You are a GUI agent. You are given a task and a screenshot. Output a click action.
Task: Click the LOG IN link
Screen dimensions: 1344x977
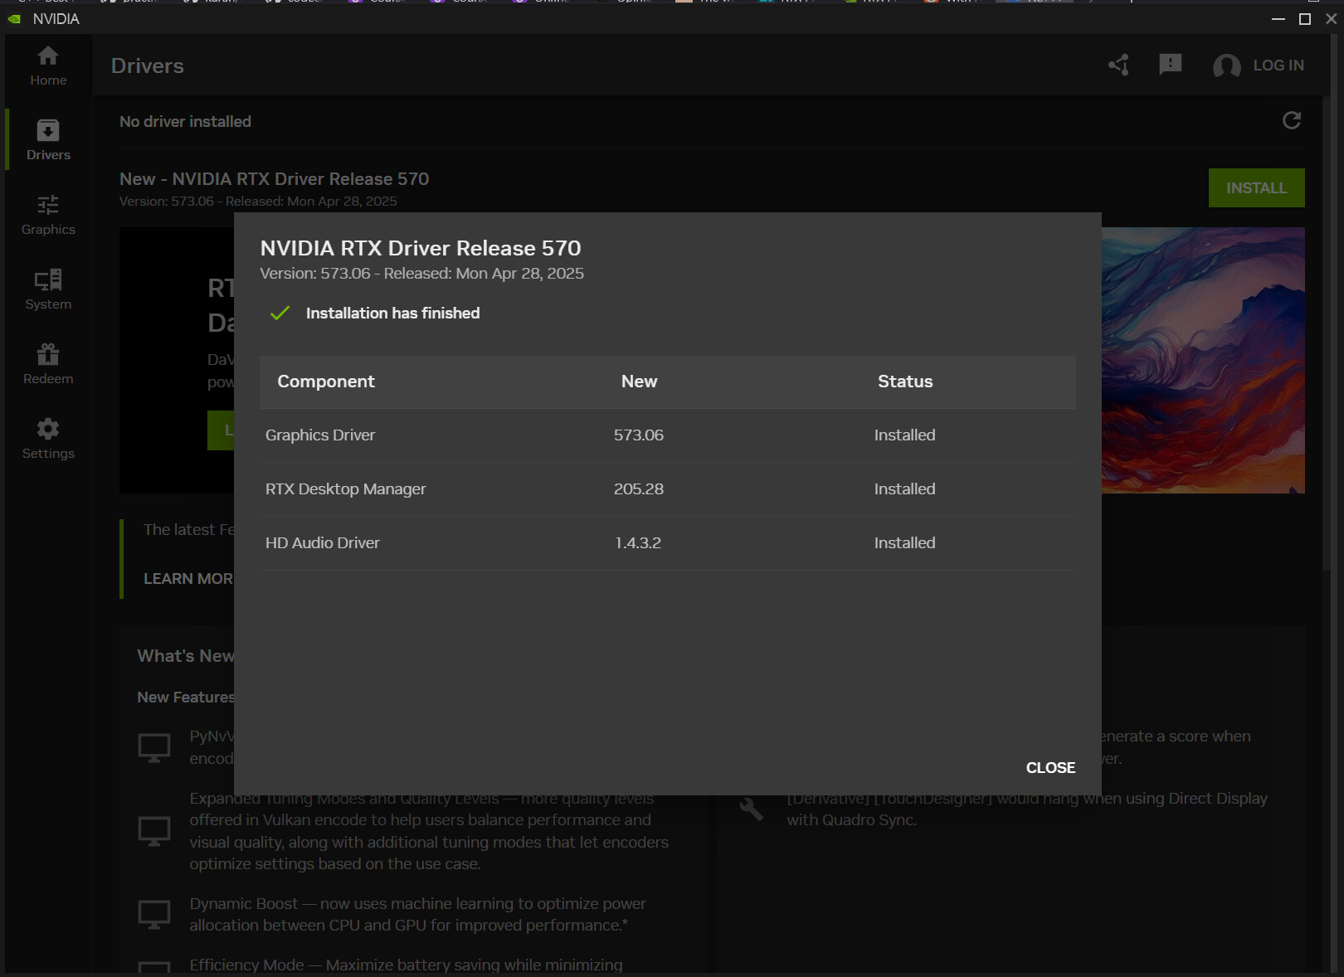coord(1278,66)
